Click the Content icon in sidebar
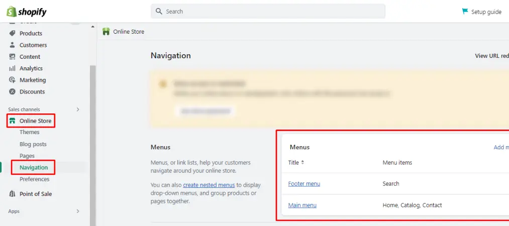The height and width of the screenshot is (226, 509). coord(13,56)
